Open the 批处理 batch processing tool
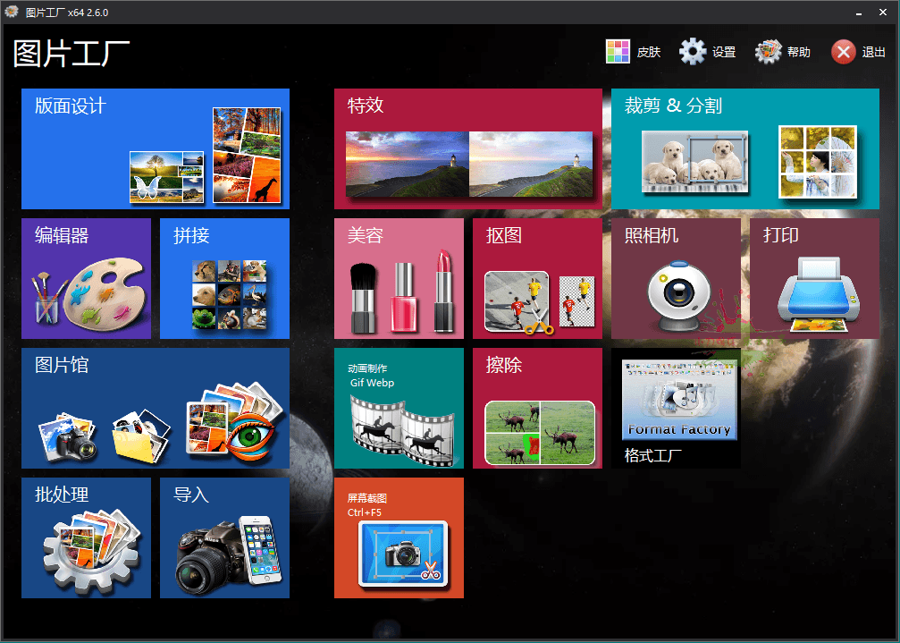 click(86, 537)
